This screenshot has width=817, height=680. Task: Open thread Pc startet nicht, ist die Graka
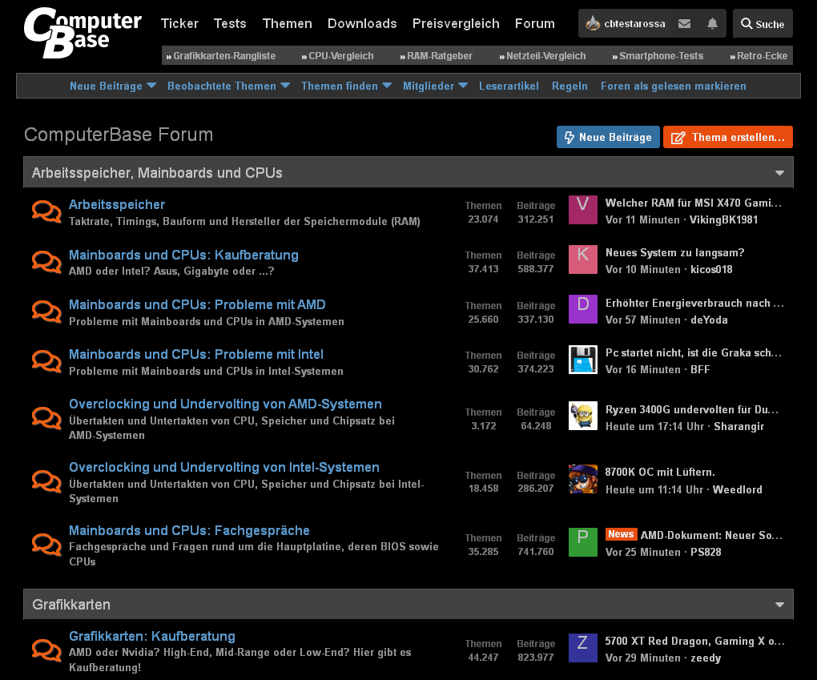[693, 352]
